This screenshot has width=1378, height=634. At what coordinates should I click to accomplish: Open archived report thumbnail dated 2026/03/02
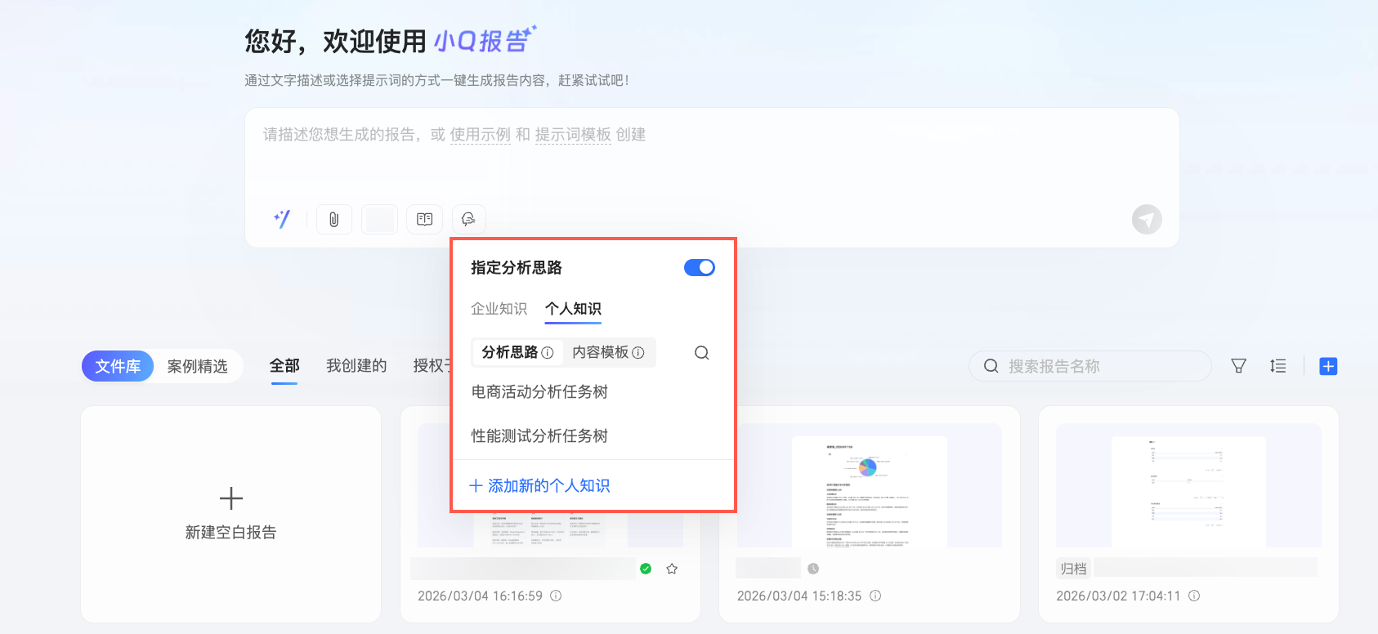click(1188, 485)
